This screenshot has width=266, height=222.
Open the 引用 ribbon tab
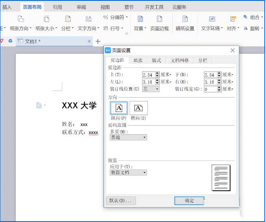[x=57, y=7]
